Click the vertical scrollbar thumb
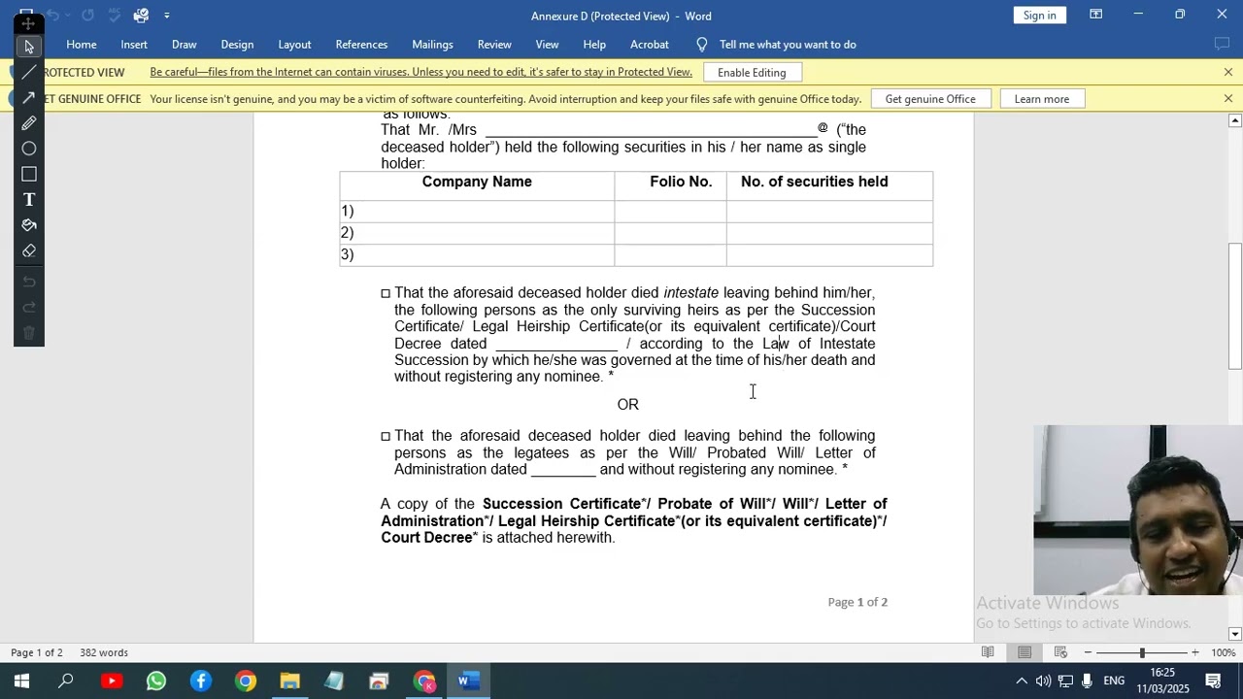 (x=1235, y=305)
